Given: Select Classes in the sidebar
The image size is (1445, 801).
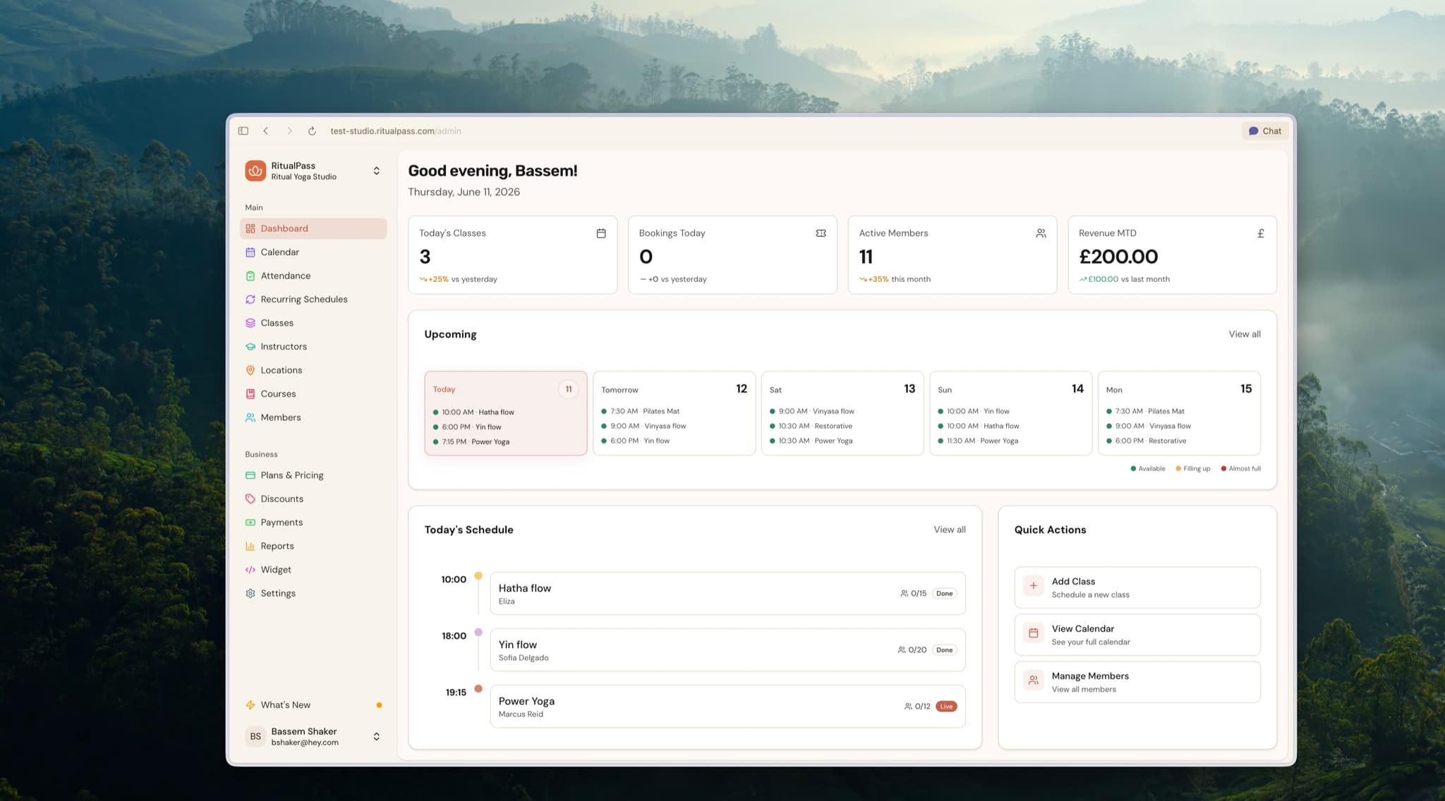Looking at the screenshot, I should coord(313,323).
